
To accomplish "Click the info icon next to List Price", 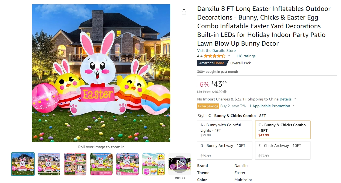I will [x=225, y=92].
